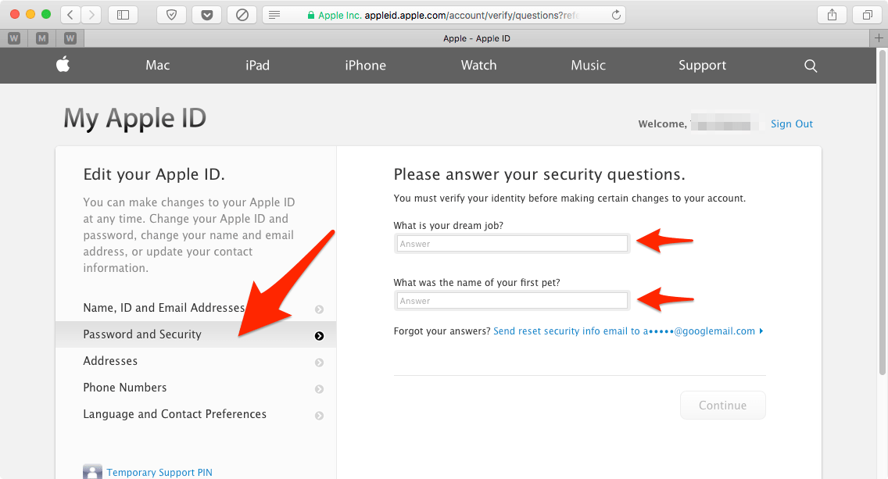Open Language and Contact Preferences section
Screen dimensions: 888x479
point(195,414)
